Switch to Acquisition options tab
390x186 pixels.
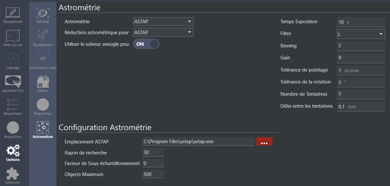click(x=43, y=106)
